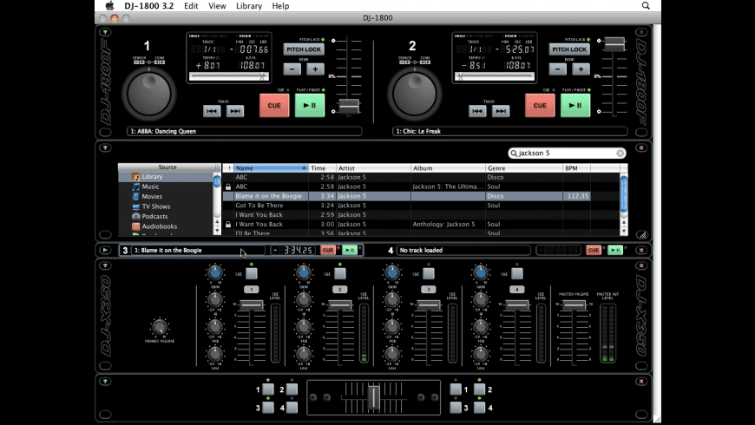Select Podcasts in the Source list
The width and height of the screenshot is (755, 425).
(155, 216)
